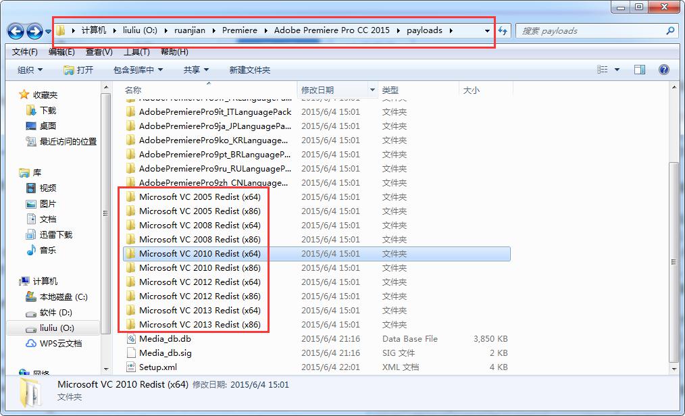685x416 pixels.
Task: Select the 计算机 breadcrumb segment
Action: click(93, 30)
